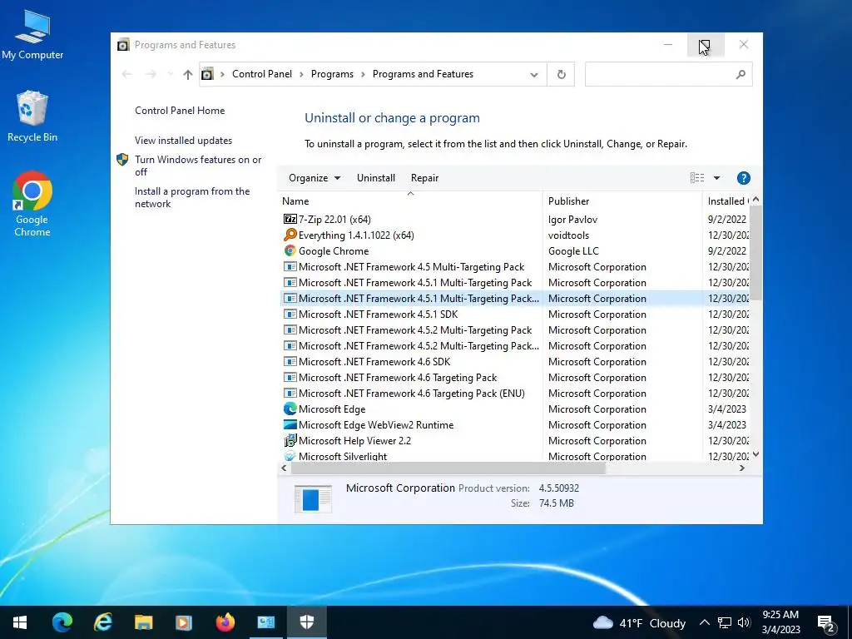852x639 pixels.
Task: Click the 7-Zip 22.01 program icon
Action: pos(290,219)
